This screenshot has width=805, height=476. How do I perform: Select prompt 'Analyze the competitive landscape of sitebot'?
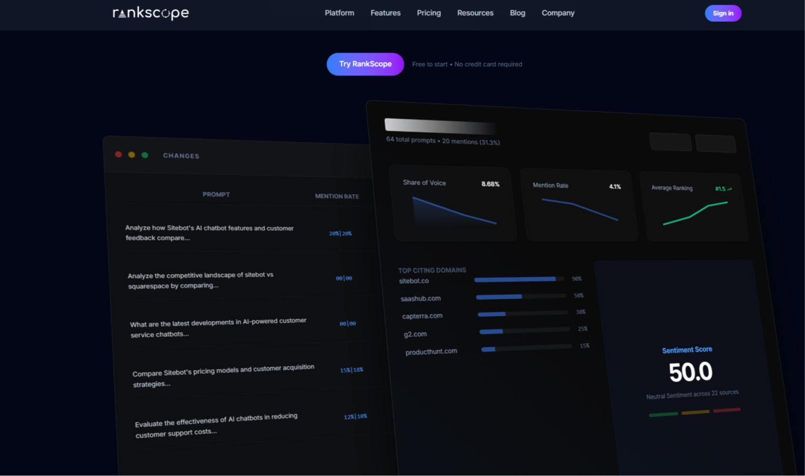(x=201, y=280)
